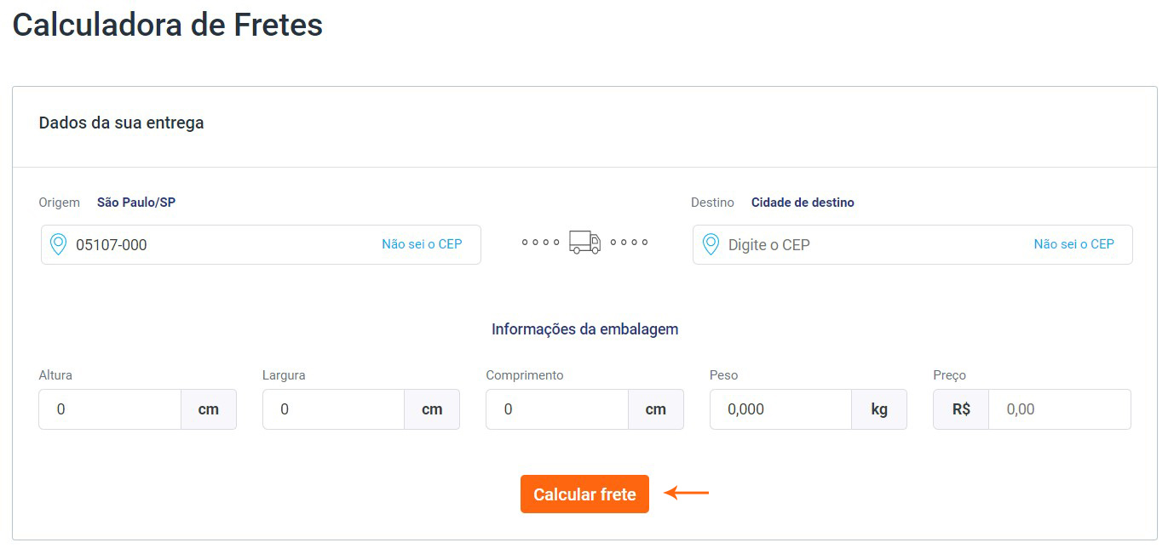This screenshot has height=554, width=1174.
Task: Click the kg unit label for Peso
Action: 879,409
